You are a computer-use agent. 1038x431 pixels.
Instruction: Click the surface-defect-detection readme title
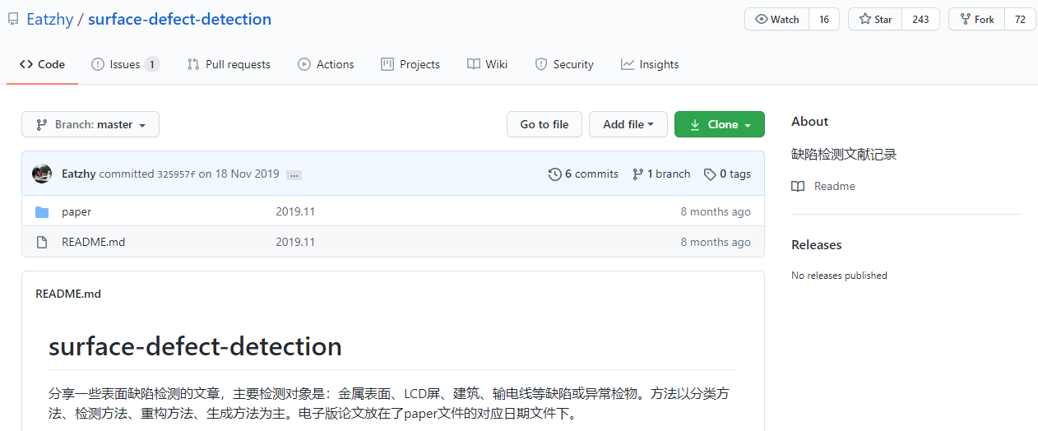pos(195,345)
